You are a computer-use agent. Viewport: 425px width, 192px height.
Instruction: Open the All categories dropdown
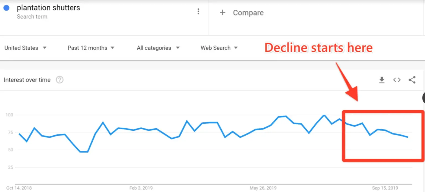click(x=158, y=48)
